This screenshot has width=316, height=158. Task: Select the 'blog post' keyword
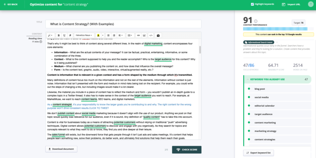point(280,89)
